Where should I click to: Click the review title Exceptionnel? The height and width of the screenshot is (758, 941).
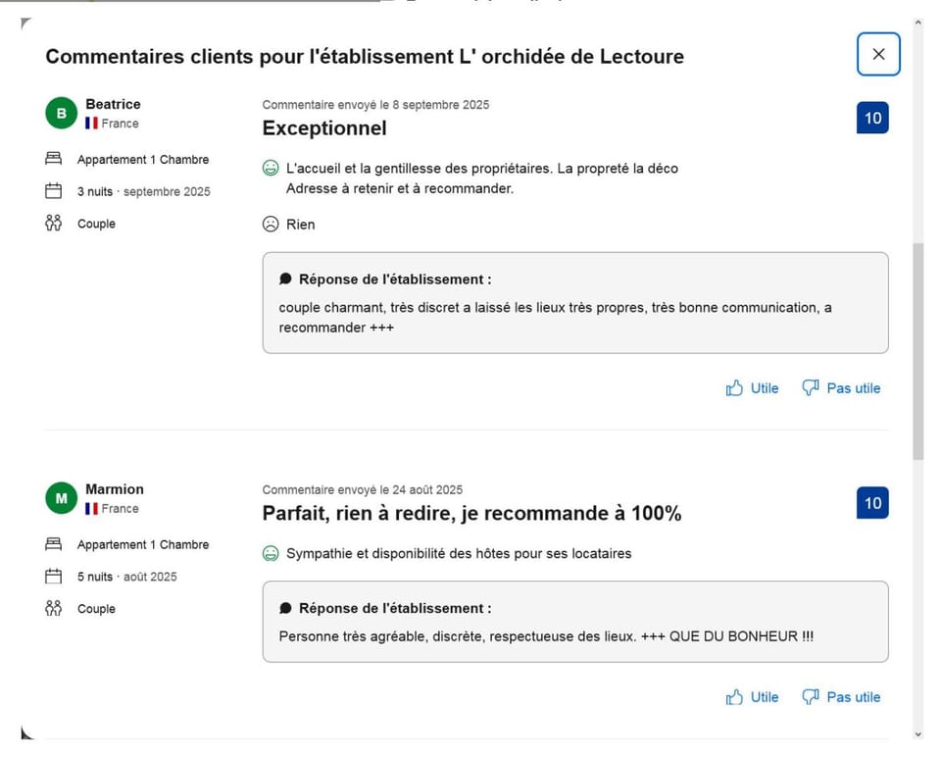[324, 127]
